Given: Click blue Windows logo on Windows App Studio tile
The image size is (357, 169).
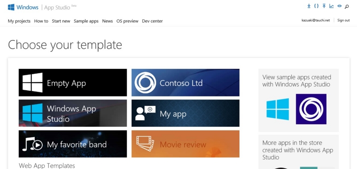Looking at the screenshot, I should tap(33, 113).
